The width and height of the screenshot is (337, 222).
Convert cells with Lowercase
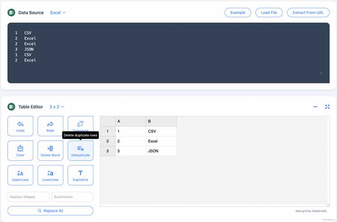[x=50, y=175]
